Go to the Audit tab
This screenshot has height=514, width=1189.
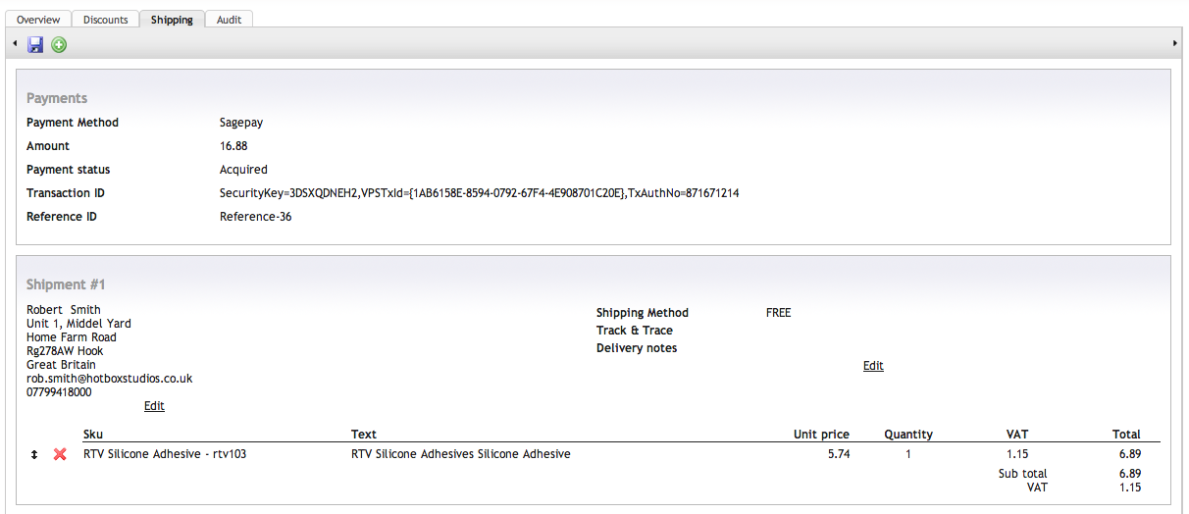[x=230, y=20]
